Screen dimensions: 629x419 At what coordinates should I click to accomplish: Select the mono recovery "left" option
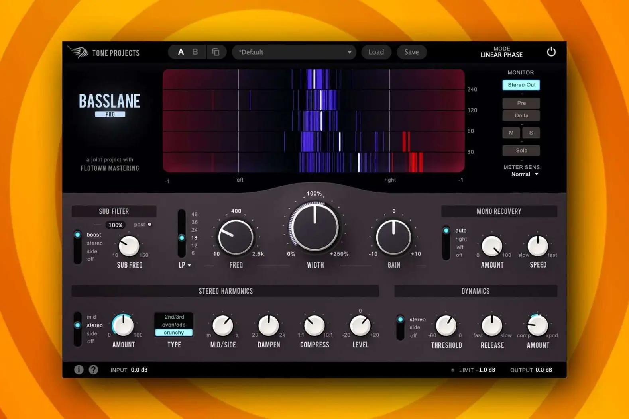coord(460,247)
